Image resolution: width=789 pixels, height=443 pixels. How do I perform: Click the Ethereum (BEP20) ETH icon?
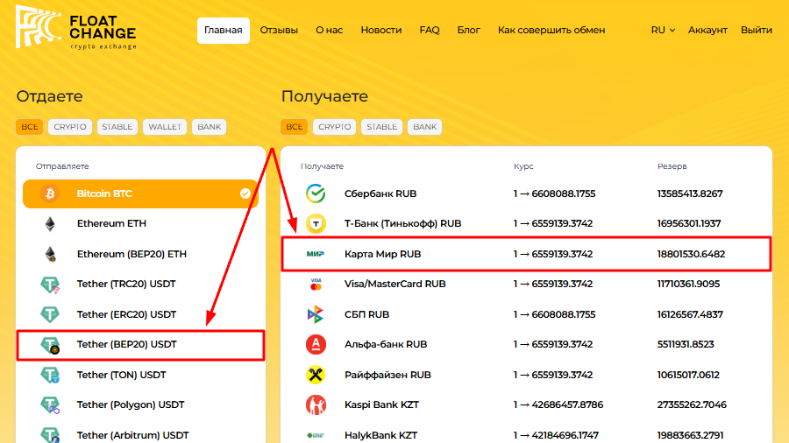pyautogui.click(x=50, y=254)
